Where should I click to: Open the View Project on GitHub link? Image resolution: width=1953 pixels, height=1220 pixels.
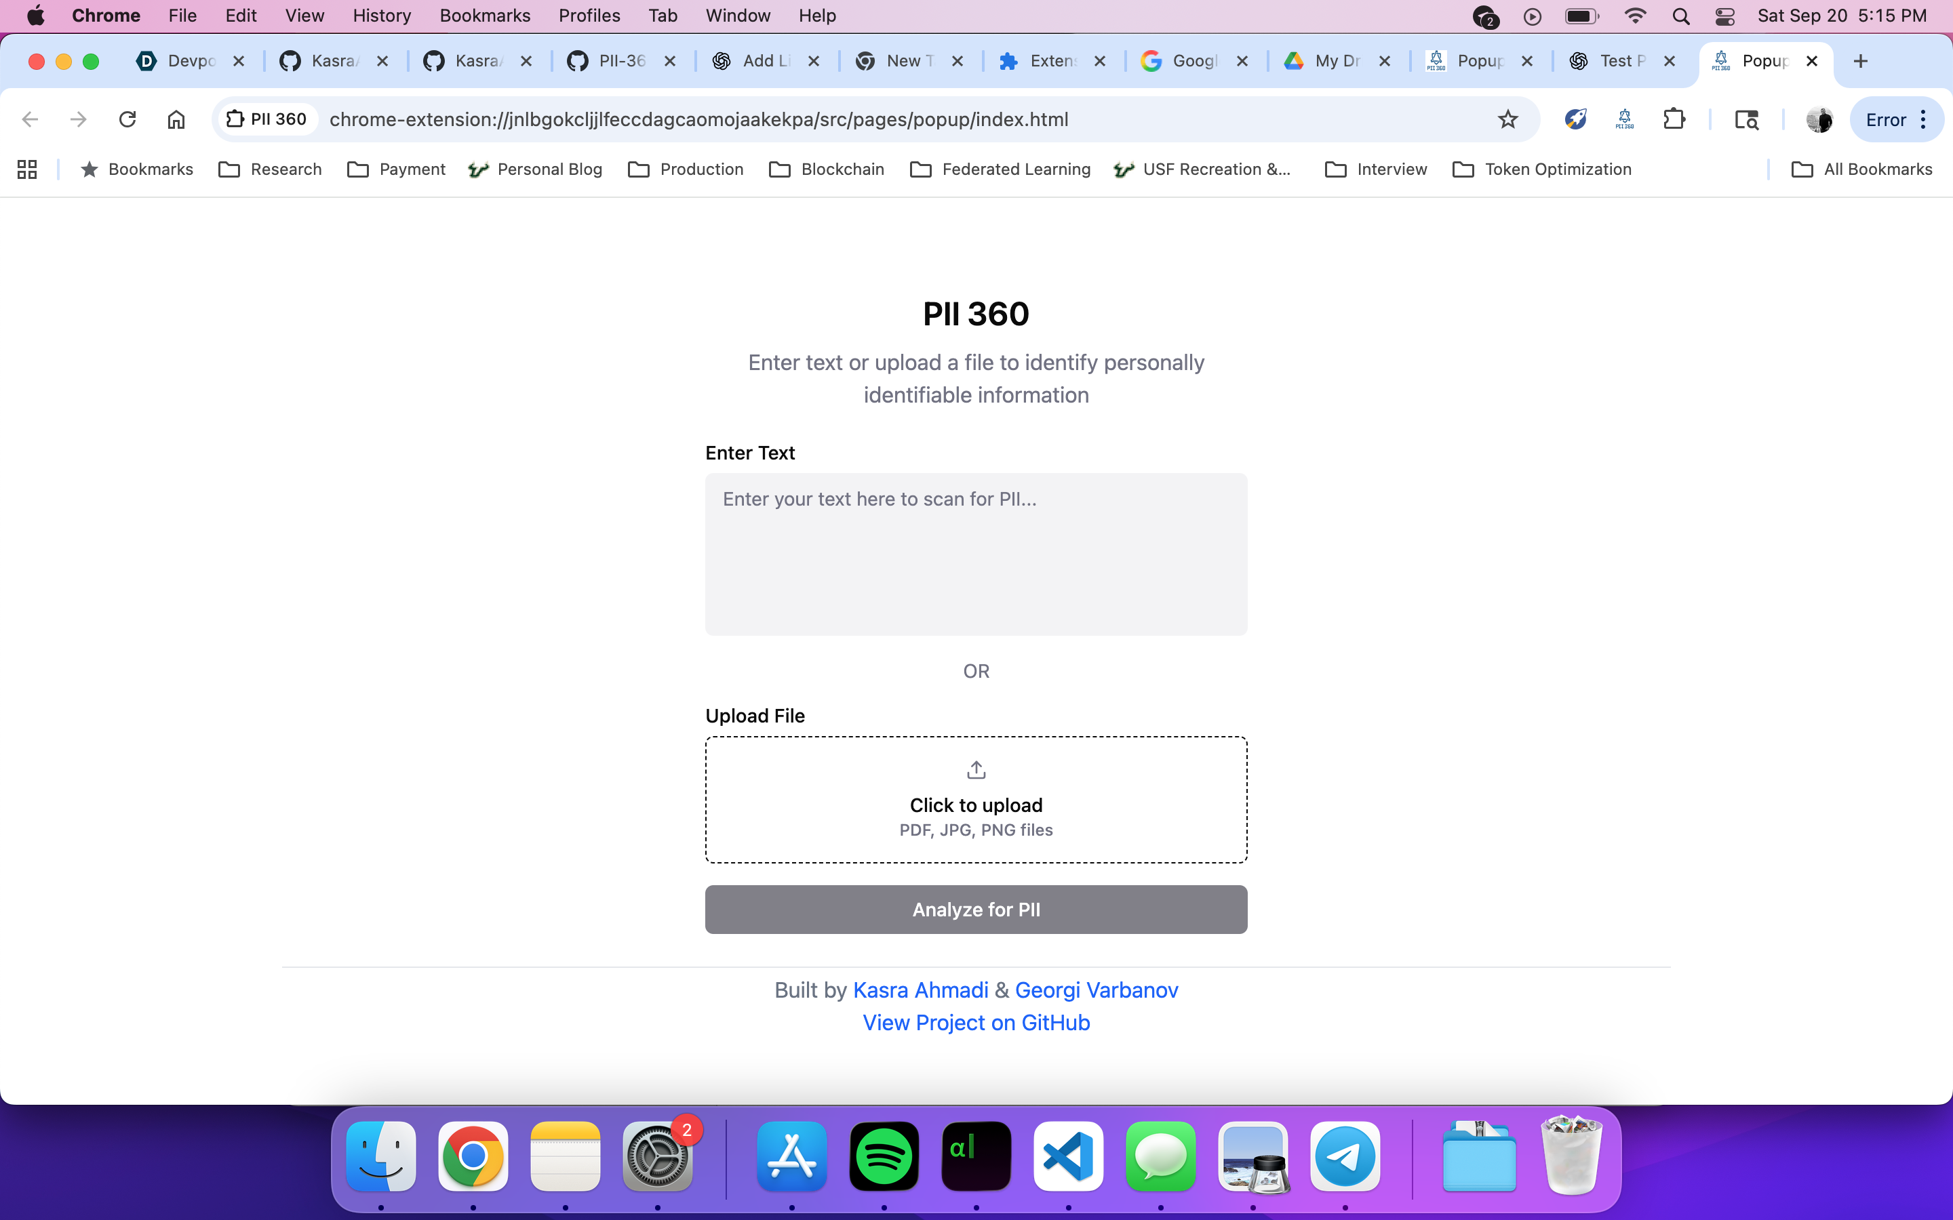tap(976, 1022)
